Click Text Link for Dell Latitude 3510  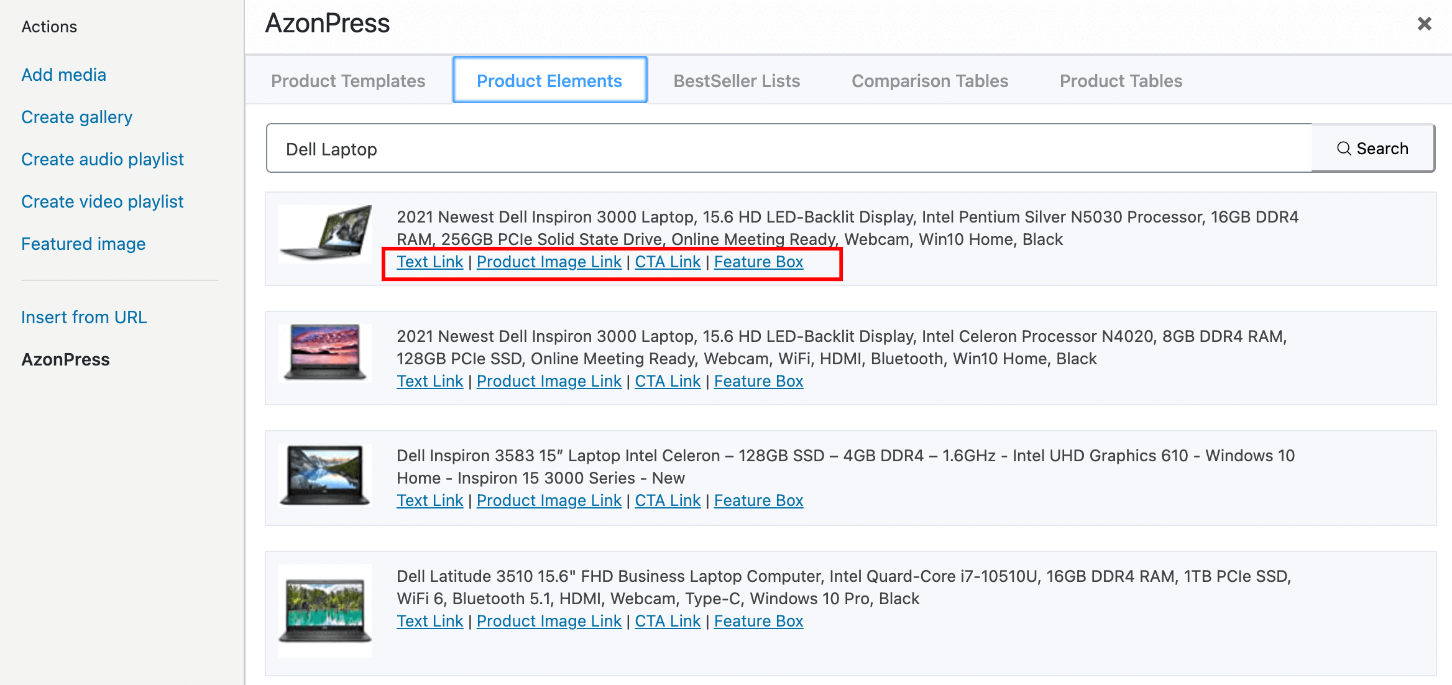click(x=430, y=621)
